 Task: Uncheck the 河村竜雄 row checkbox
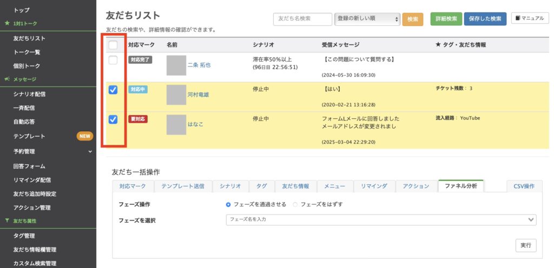113,90
